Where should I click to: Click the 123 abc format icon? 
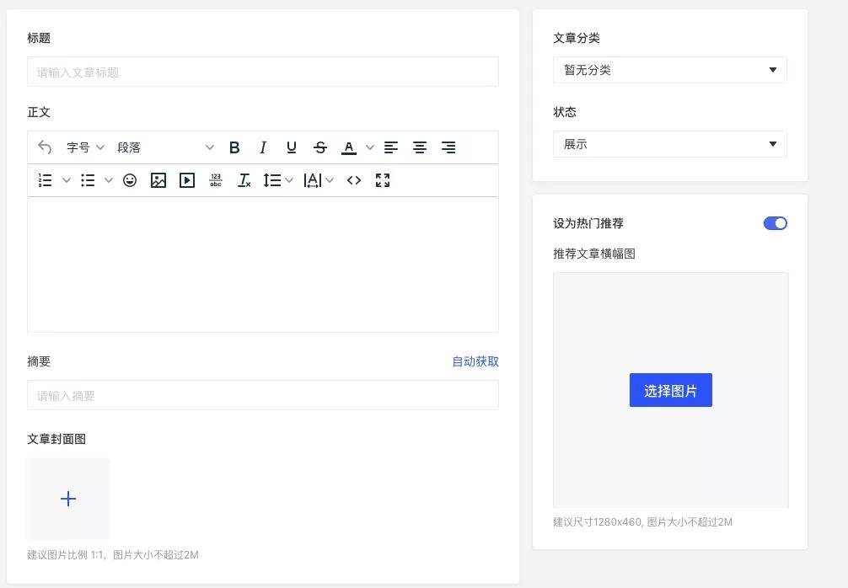pos(216,180)
